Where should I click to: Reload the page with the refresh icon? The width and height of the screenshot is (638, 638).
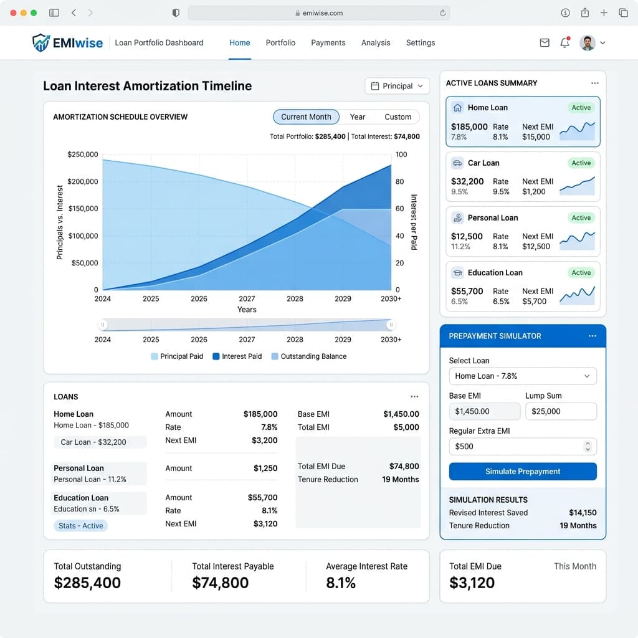click(x=443, y=13)
